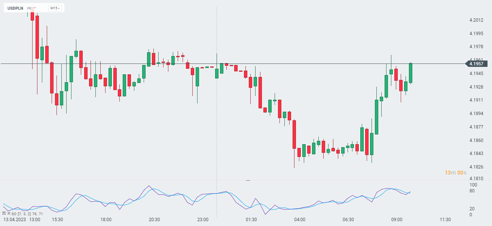
Task: Click the 100 level on stochastic scale
Action: (x=473, y=185)
